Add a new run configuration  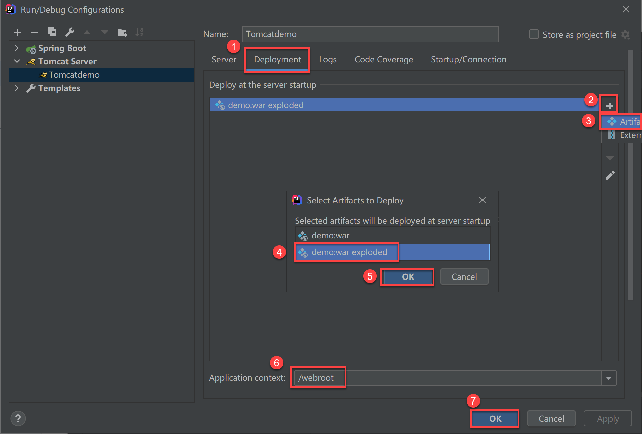[x=17, y=32]
